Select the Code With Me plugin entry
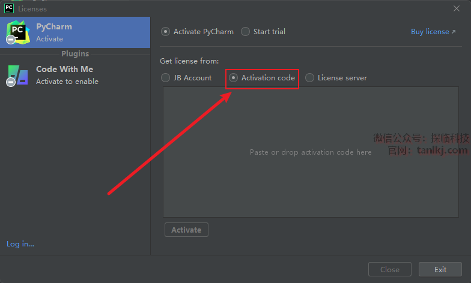The image size is (471, 283). (x=75, y=75)
